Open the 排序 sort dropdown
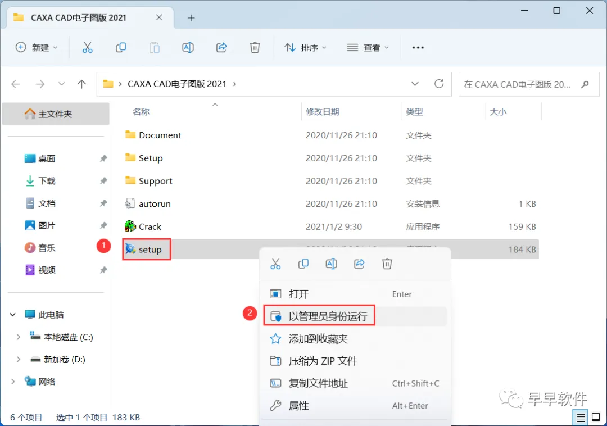The image size is (607, 426). 305,48
